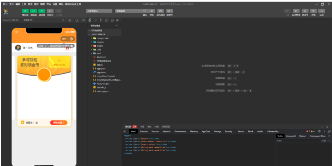Click the 编译 compile refresh icon

(145, 11)
